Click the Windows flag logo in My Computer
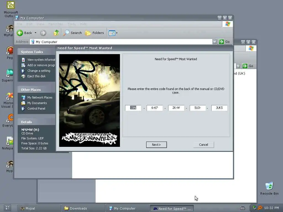The image size is (283, 212). [x=227, y=24]
